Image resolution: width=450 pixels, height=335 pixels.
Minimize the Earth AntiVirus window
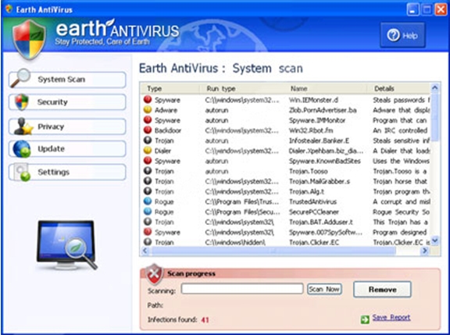412,10
